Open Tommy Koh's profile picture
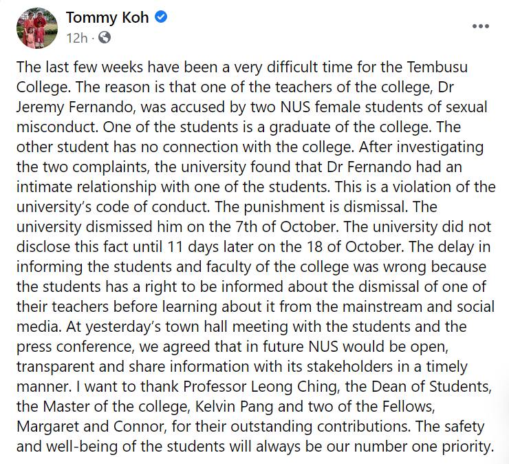The image size is (509, 464). pos(37,28)
